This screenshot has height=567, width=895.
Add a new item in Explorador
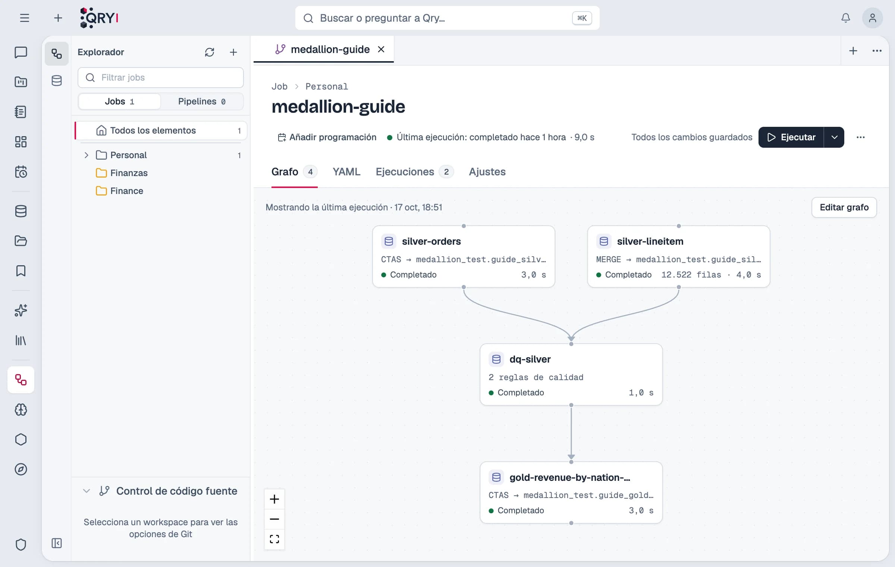(233, 52)
